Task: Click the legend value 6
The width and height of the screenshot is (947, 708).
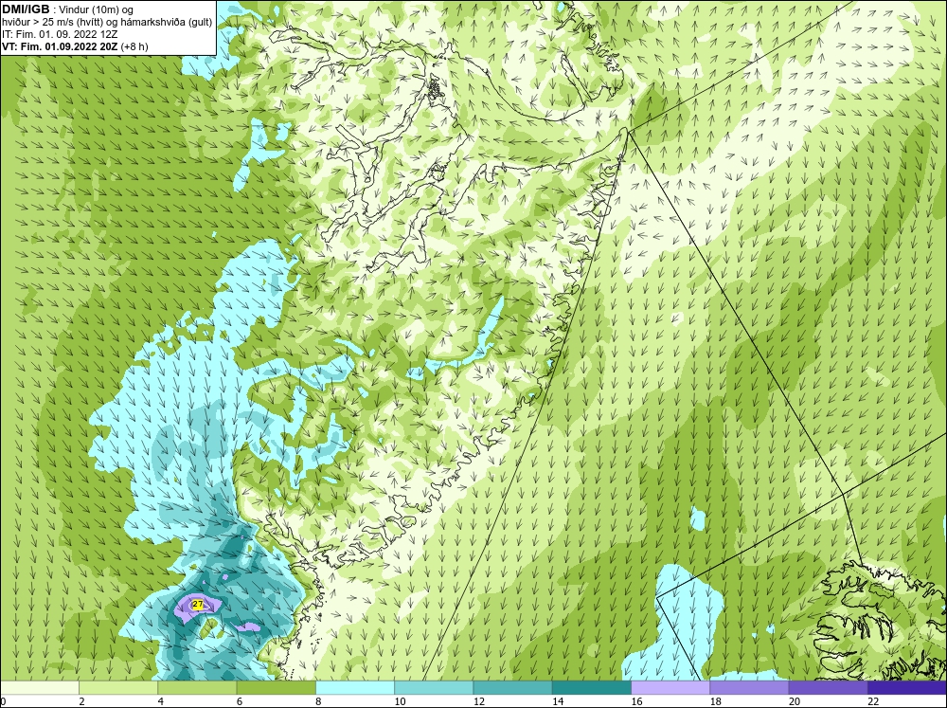Action: point(240,701)
